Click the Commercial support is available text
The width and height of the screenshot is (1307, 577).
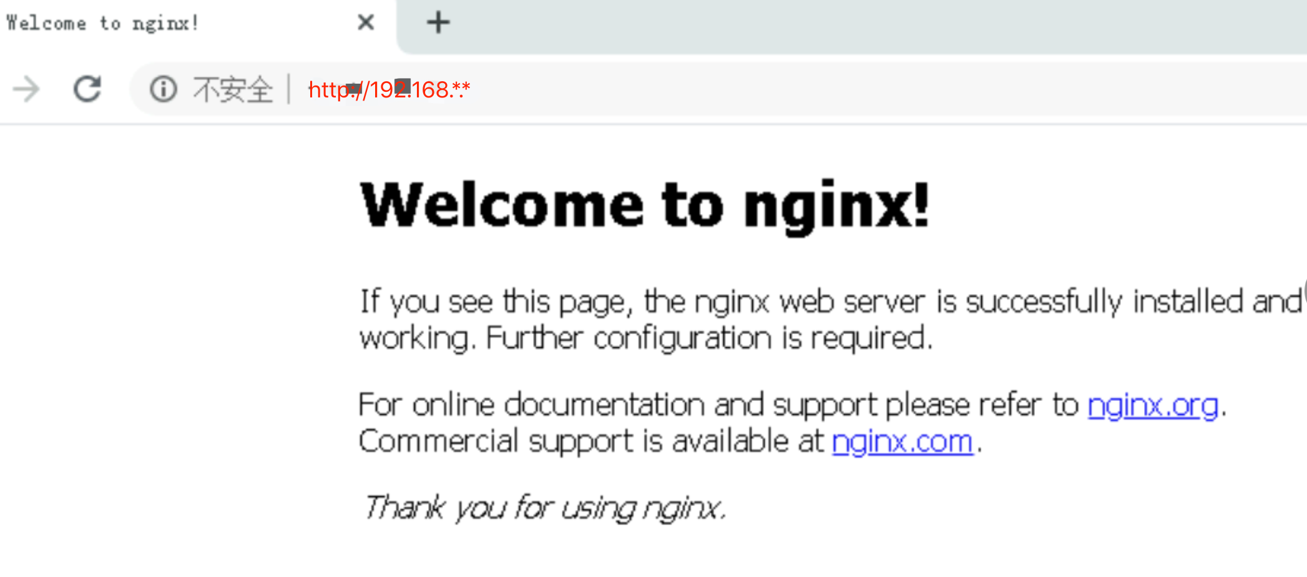[x=591, y=442]
